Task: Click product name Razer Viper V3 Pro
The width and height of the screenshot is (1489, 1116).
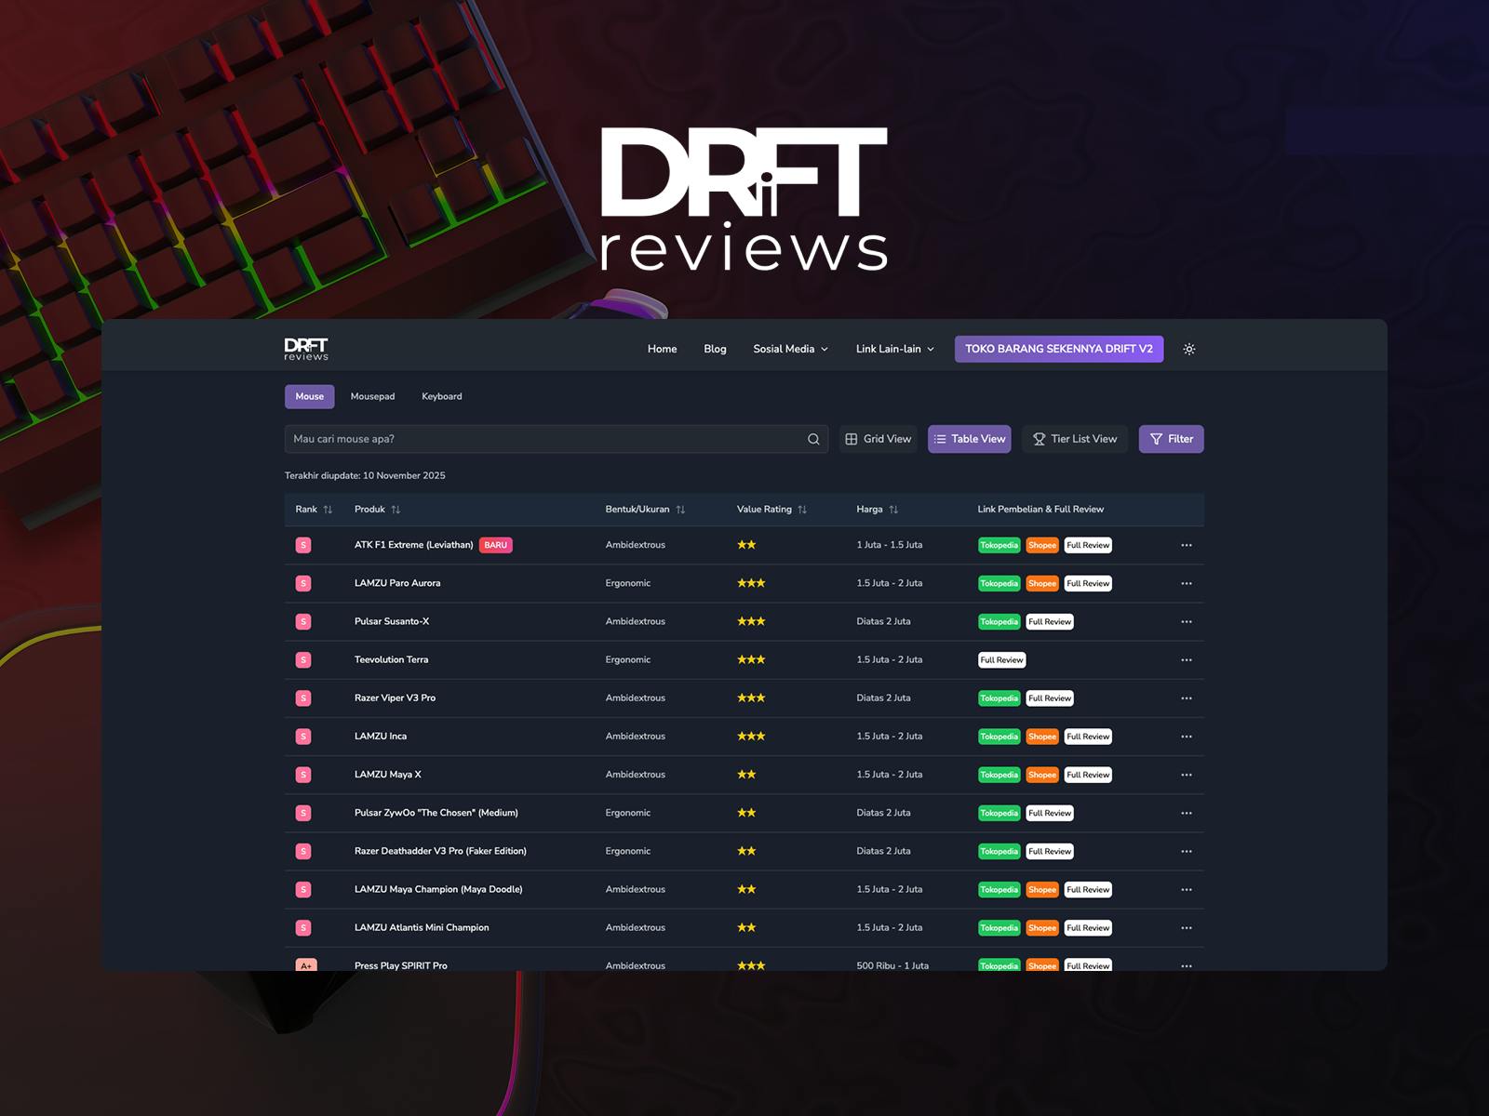Action: [x=395, y=697]
